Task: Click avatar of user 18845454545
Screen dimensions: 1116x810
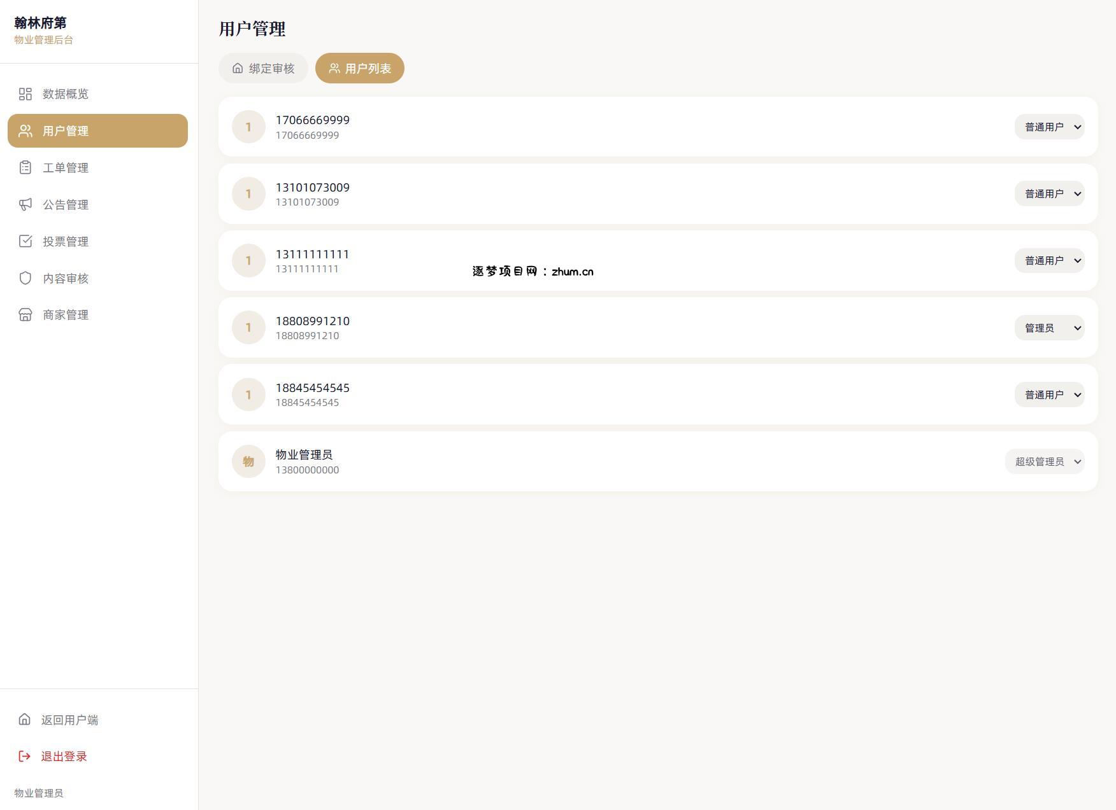Action: (248, 395)
